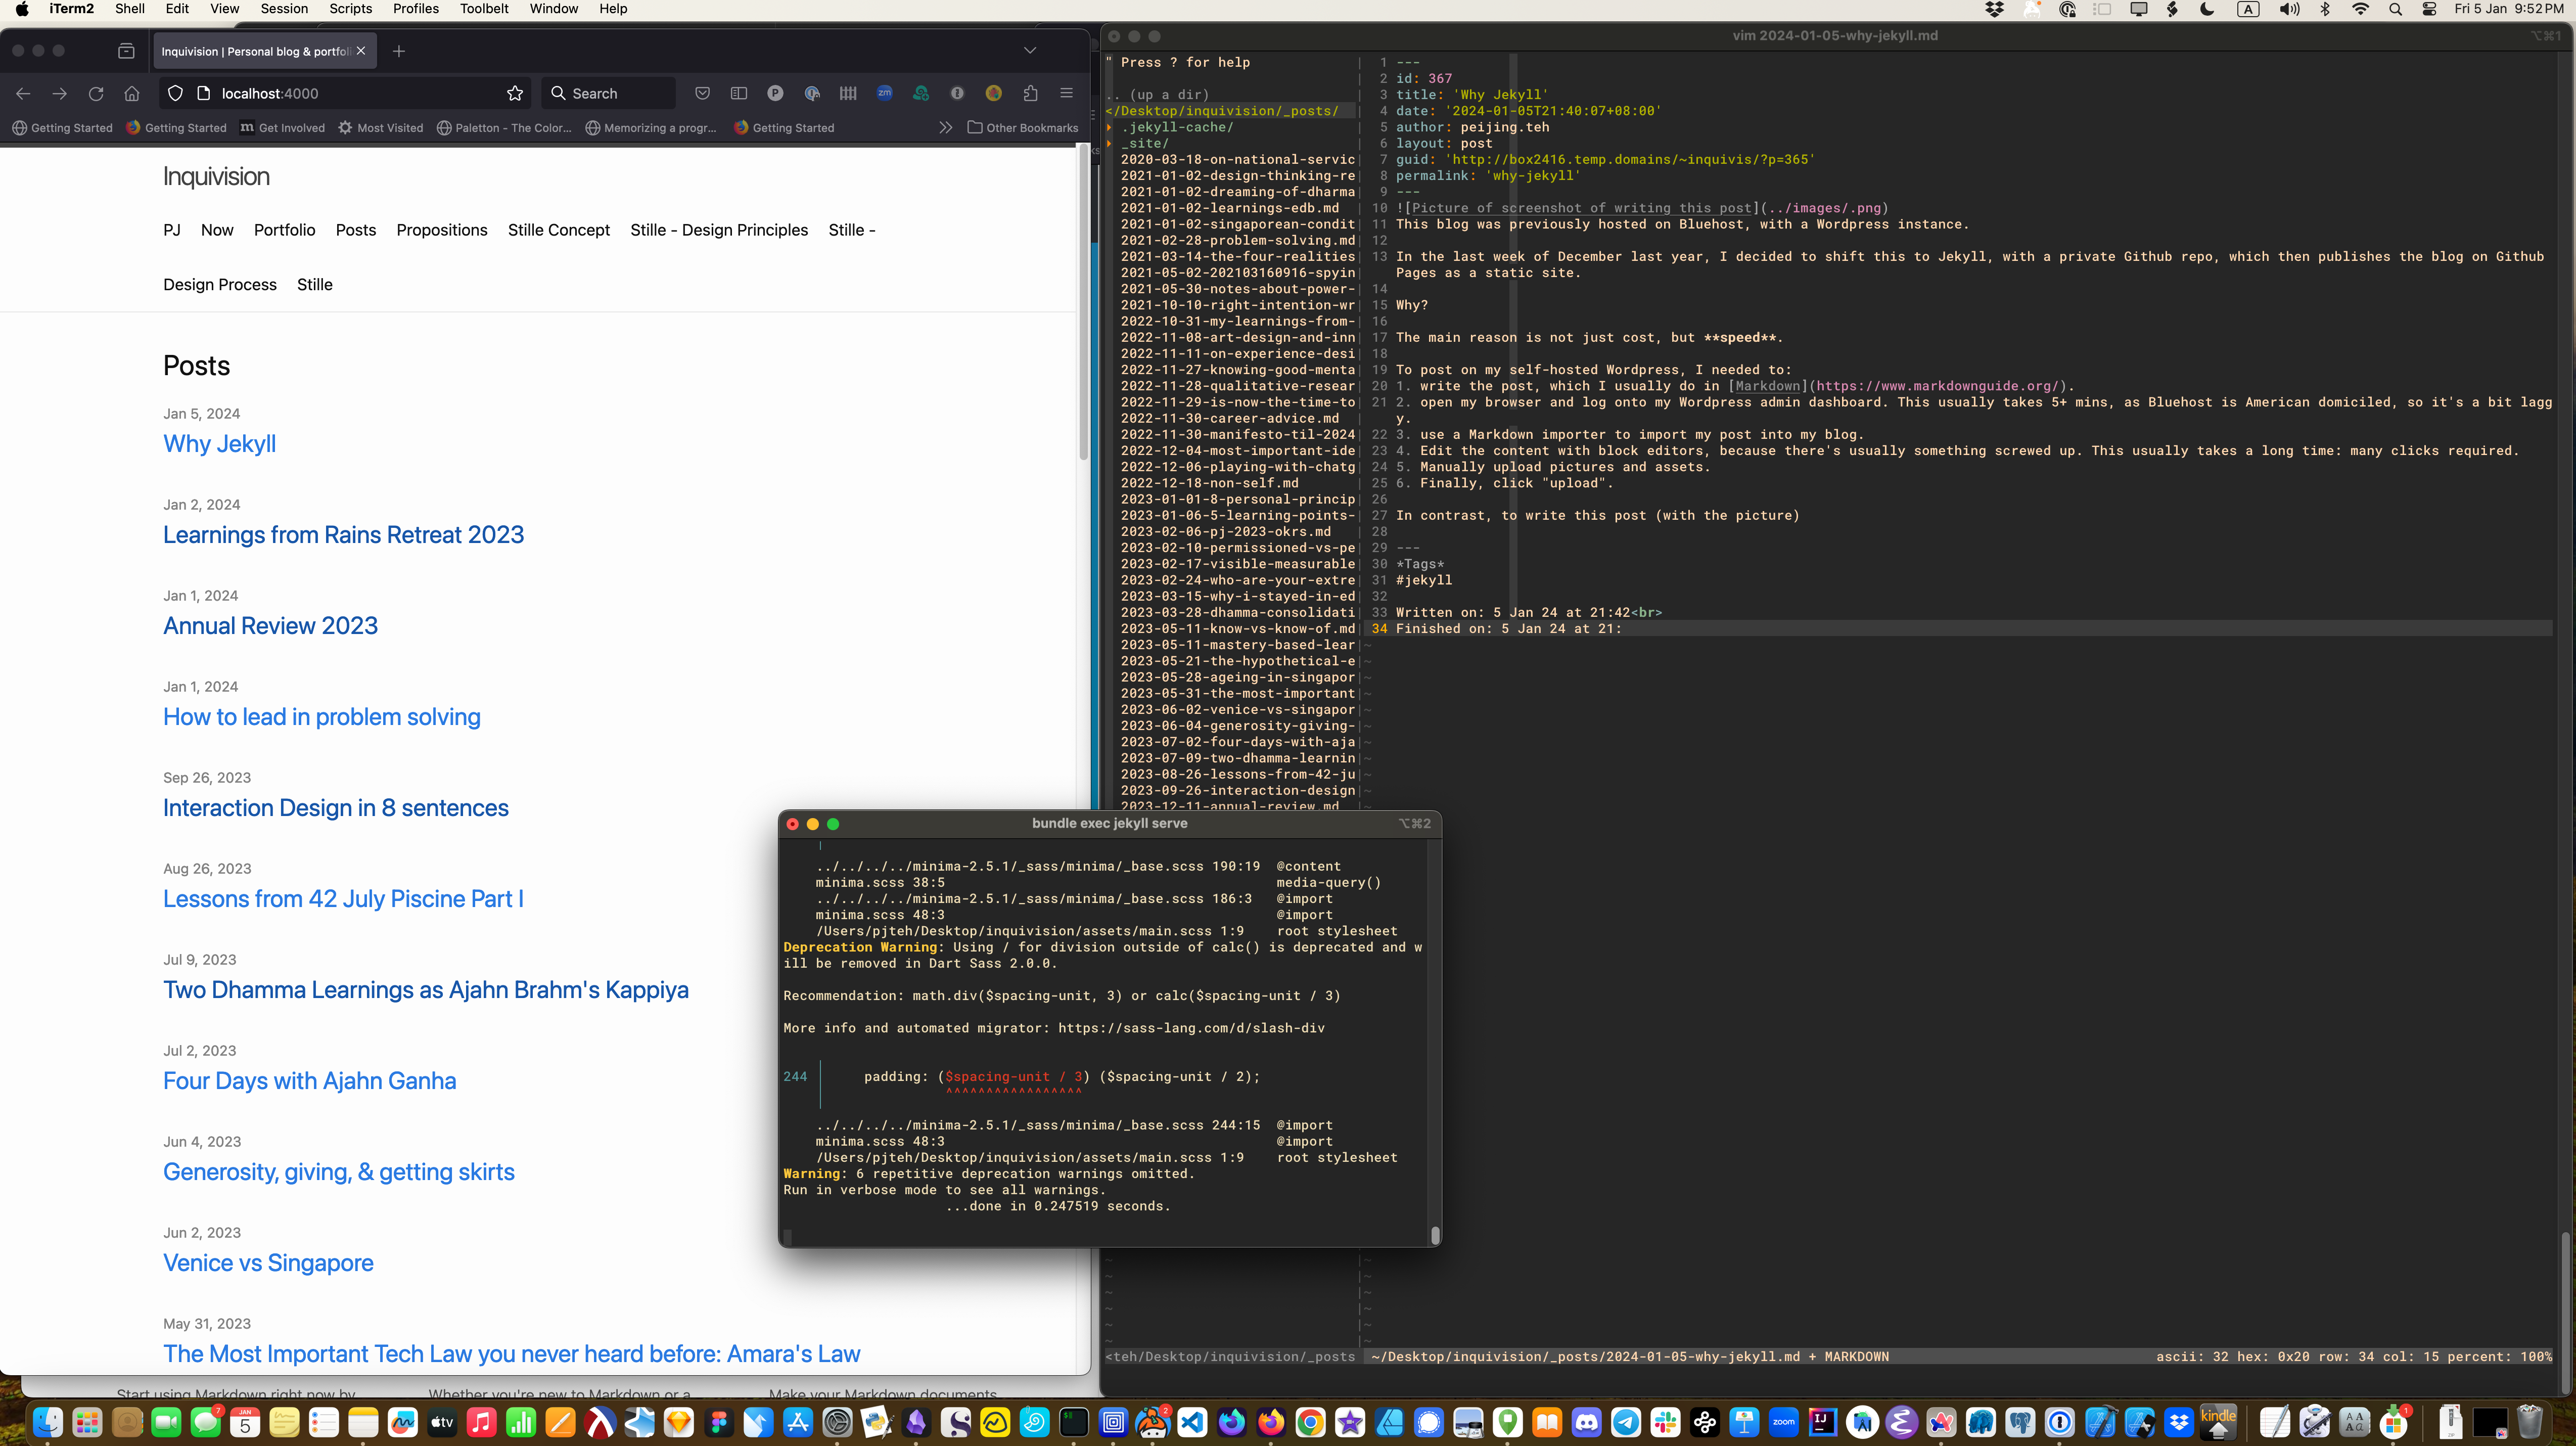Open the Scripts menu in menu bar

tap(350, 9)
